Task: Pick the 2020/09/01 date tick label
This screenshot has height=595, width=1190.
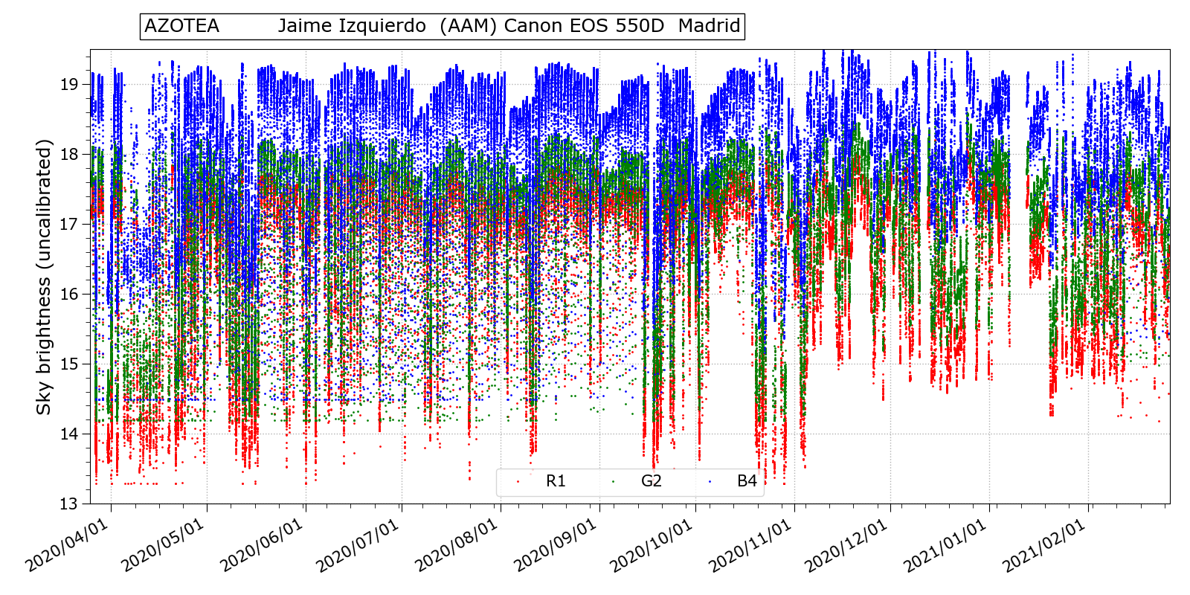Action: pos(556,547)
